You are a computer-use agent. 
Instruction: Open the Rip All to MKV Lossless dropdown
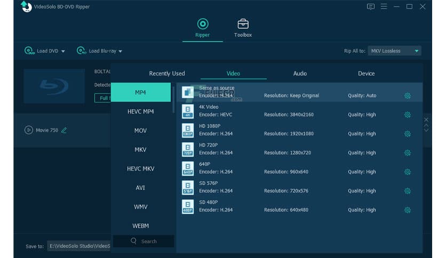pos(394,51)
